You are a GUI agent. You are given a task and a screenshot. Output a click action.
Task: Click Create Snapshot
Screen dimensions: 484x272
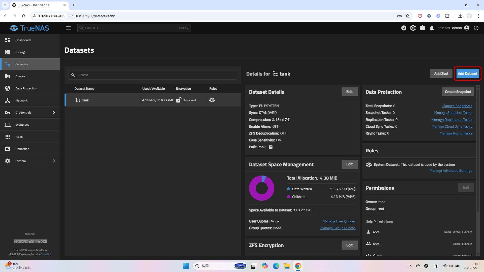[x=458, y=92]
